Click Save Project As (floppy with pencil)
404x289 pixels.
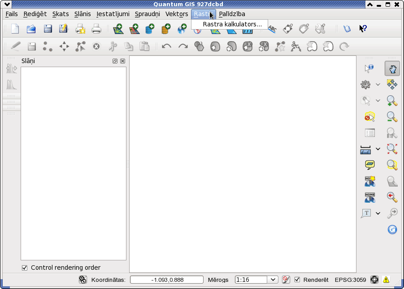[63, 29]
